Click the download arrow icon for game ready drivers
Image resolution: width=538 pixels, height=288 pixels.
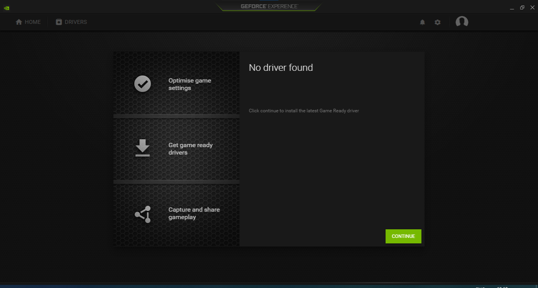pyautogui.click(x=143, y=148)
